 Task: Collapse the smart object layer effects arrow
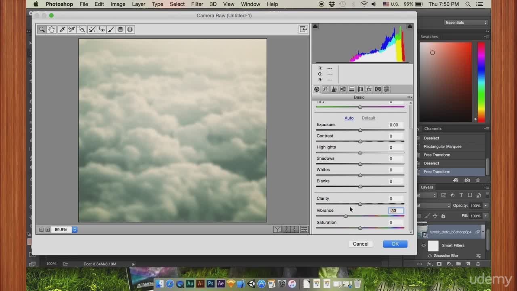(483, 232)
